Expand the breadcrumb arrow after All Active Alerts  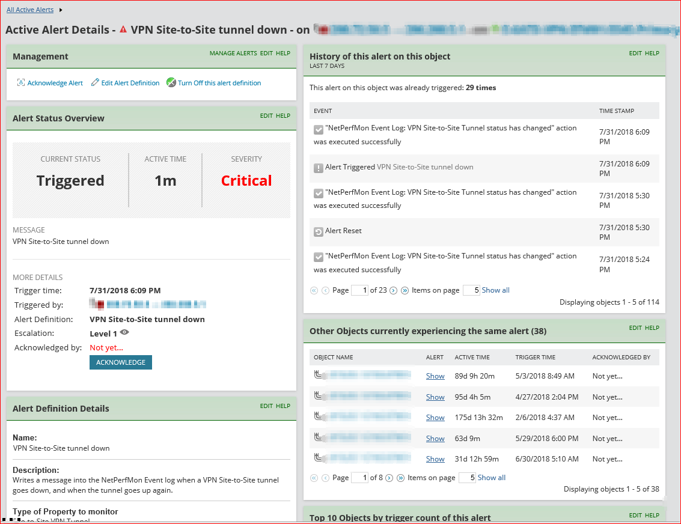coord(61,10)
